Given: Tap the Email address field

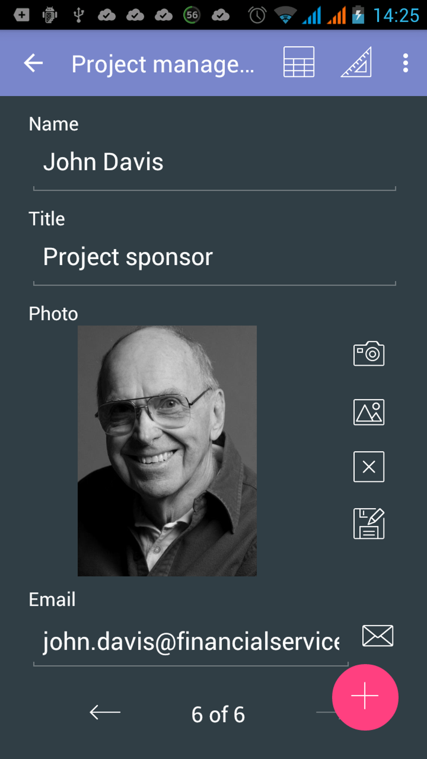Looking at the screenshot, I should [x=191, y=642].
